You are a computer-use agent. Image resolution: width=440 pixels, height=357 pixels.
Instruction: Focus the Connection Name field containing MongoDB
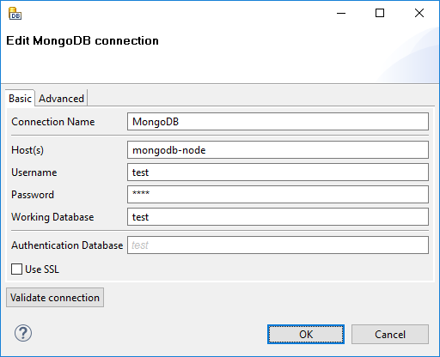point(278,122)
